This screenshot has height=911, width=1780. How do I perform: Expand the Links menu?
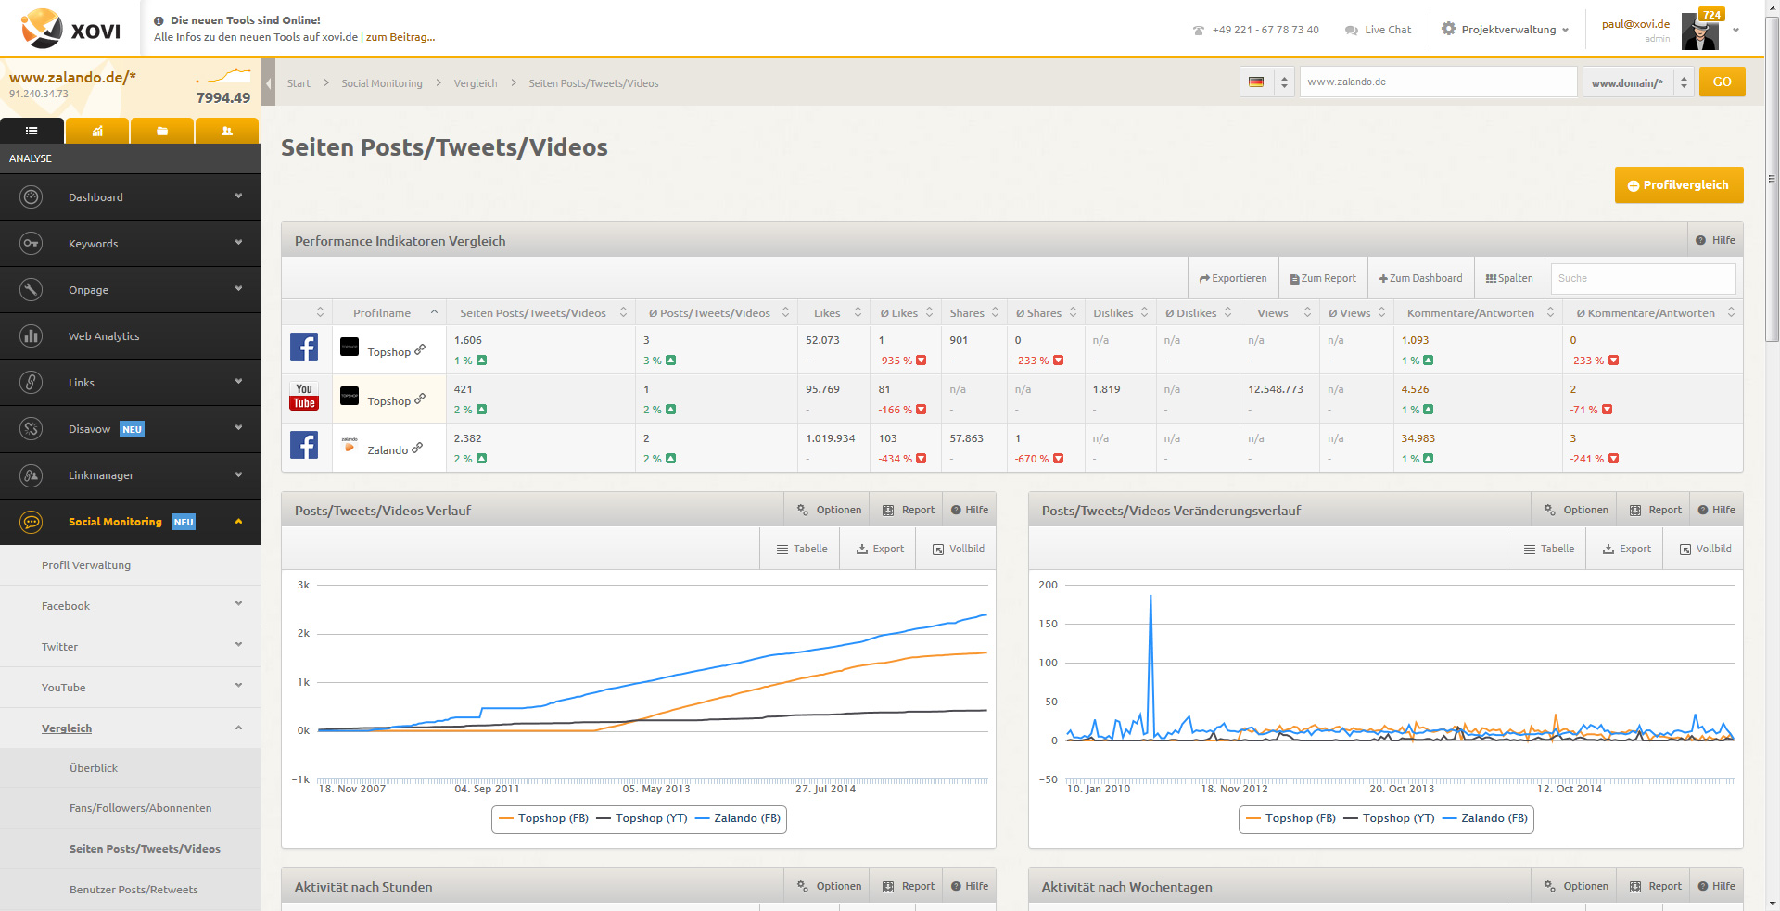[x=130, y=383]
